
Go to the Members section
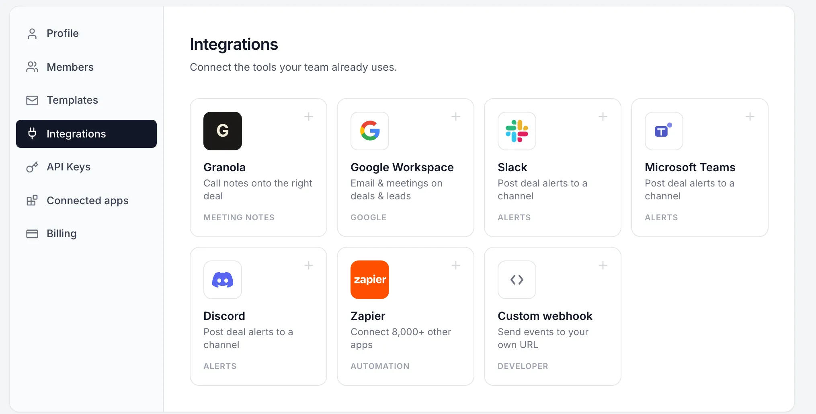(x=86, y=67)
